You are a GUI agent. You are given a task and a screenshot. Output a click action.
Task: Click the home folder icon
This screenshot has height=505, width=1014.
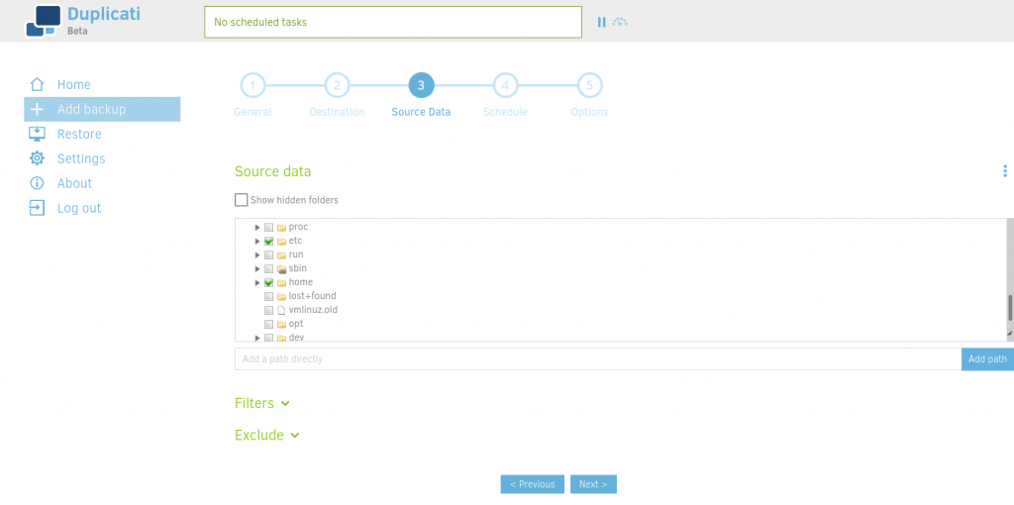(281, 282)
